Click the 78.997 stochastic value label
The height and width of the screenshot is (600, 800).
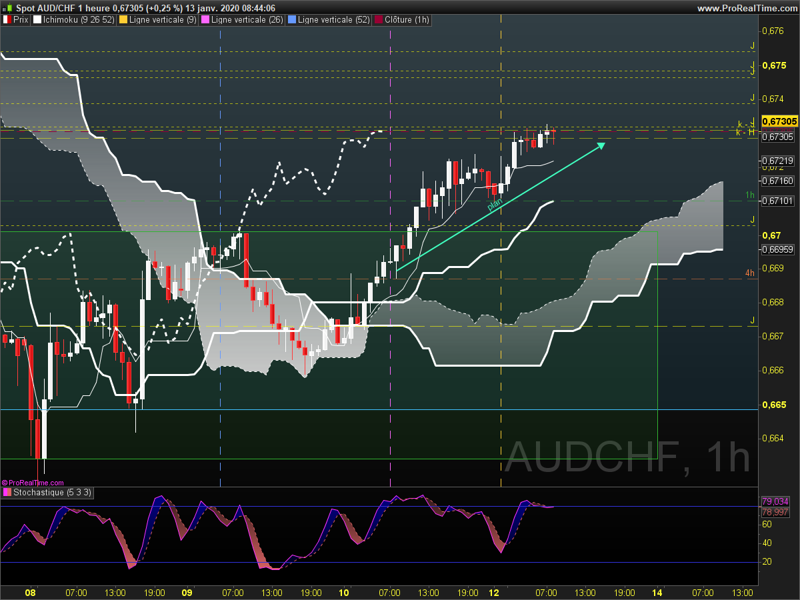tap(775, 512)
